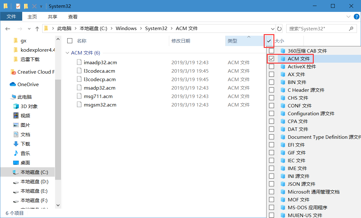Click the 桌面 desktop icon
The height and width of the screenshot is (218, 361).
16,163
